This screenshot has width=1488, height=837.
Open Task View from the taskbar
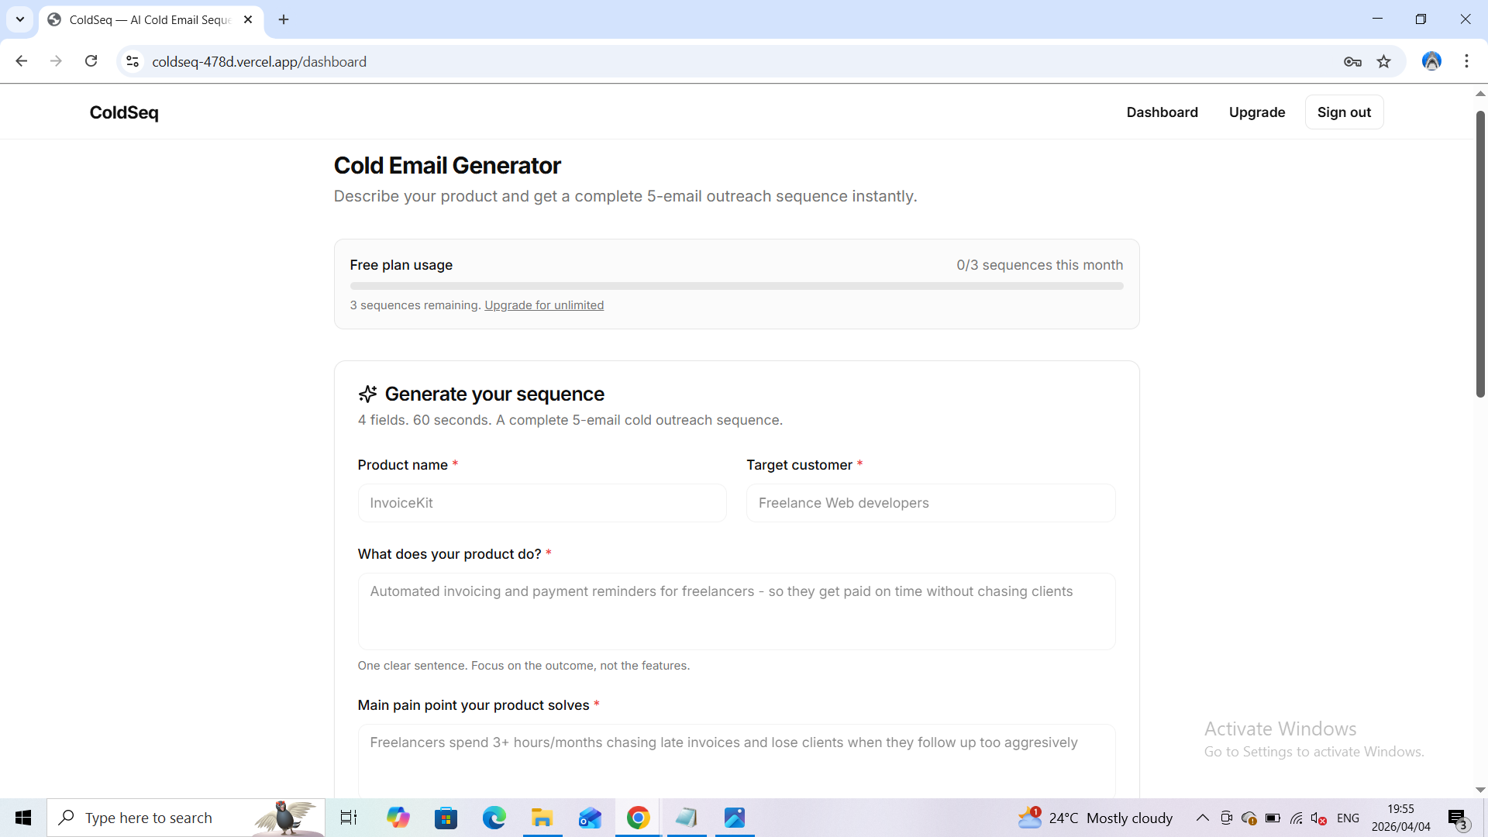348,818
